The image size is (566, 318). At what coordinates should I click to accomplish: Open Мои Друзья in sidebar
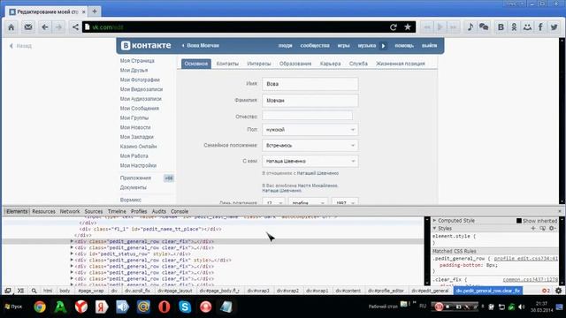(134, 70)
